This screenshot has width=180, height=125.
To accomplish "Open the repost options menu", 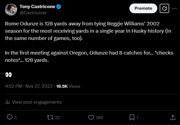I will tap(50, 117).
